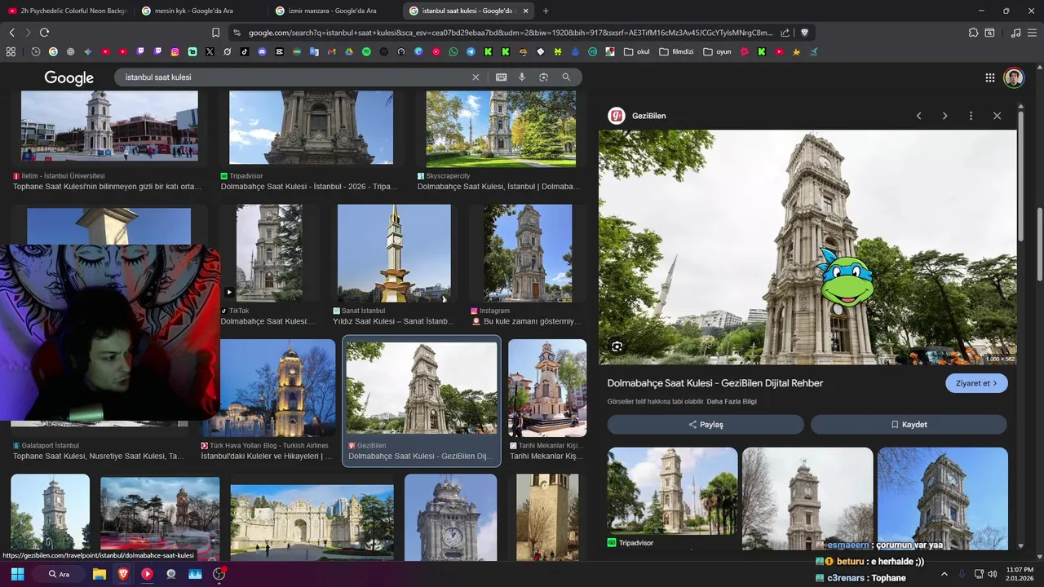Screen dimensions: 1044x587
Task: Open the Google apps grid
Action: pos(989,77)
